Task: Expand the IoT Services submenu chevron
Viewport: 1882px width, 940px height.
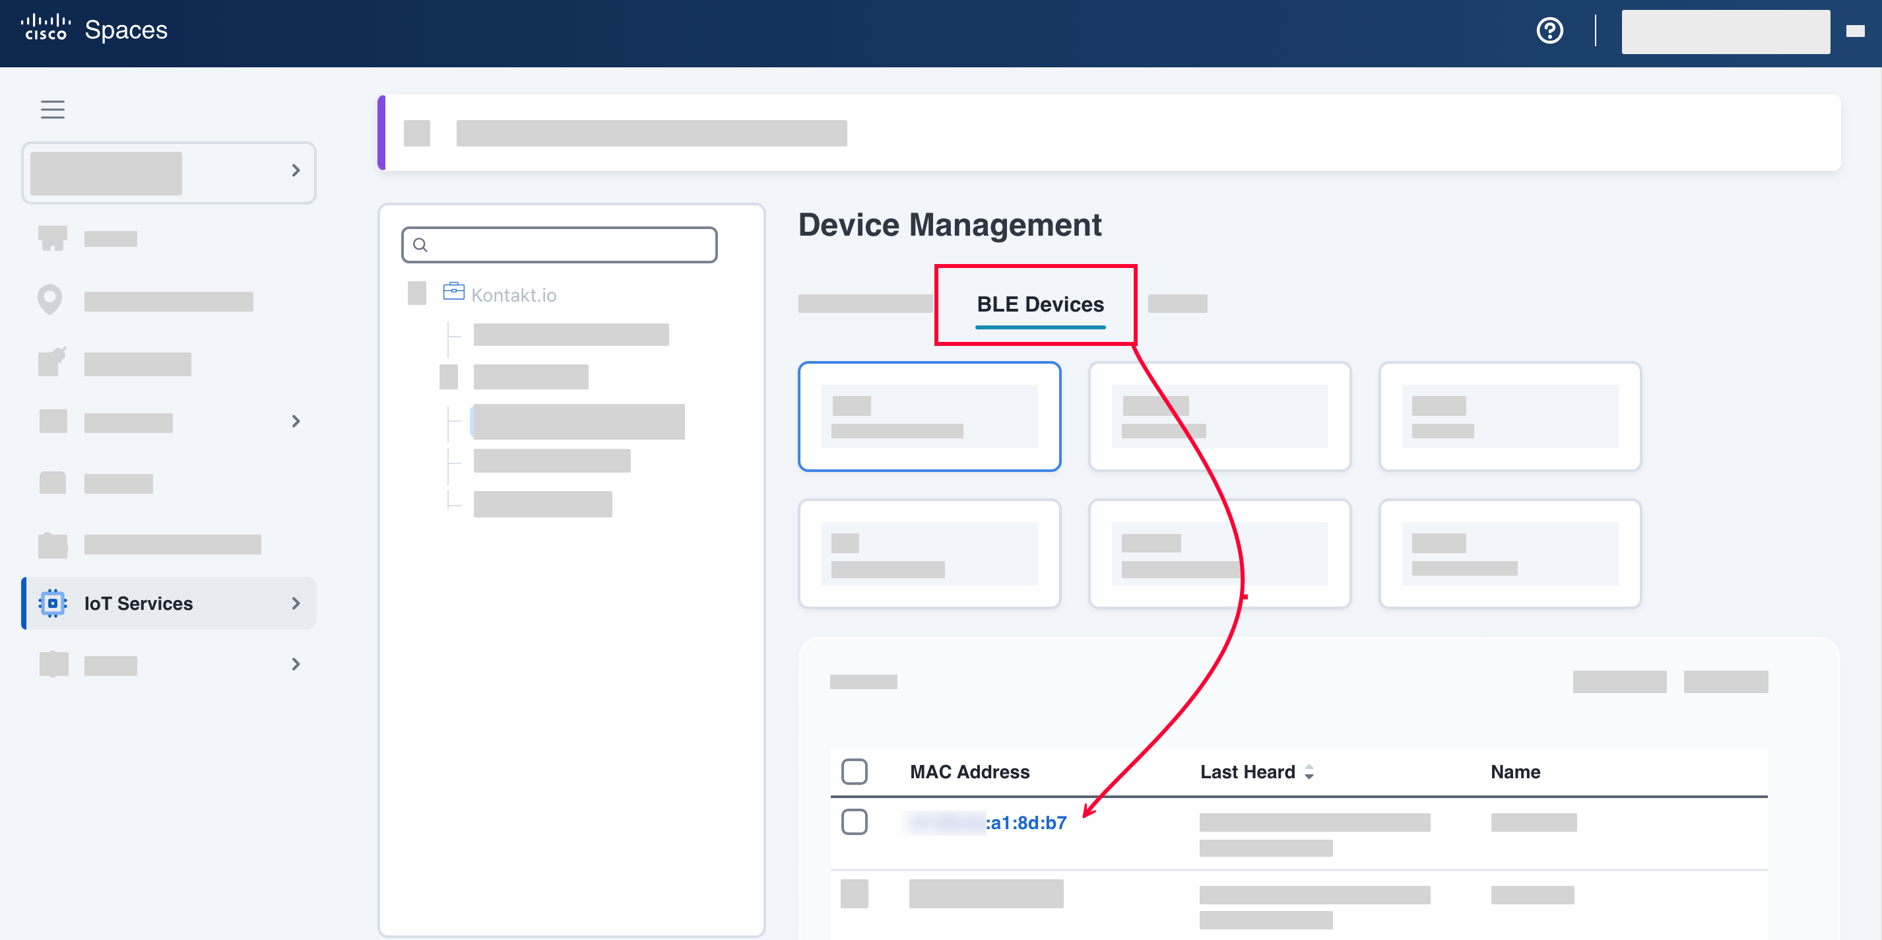Action: (x=296, y=603)
